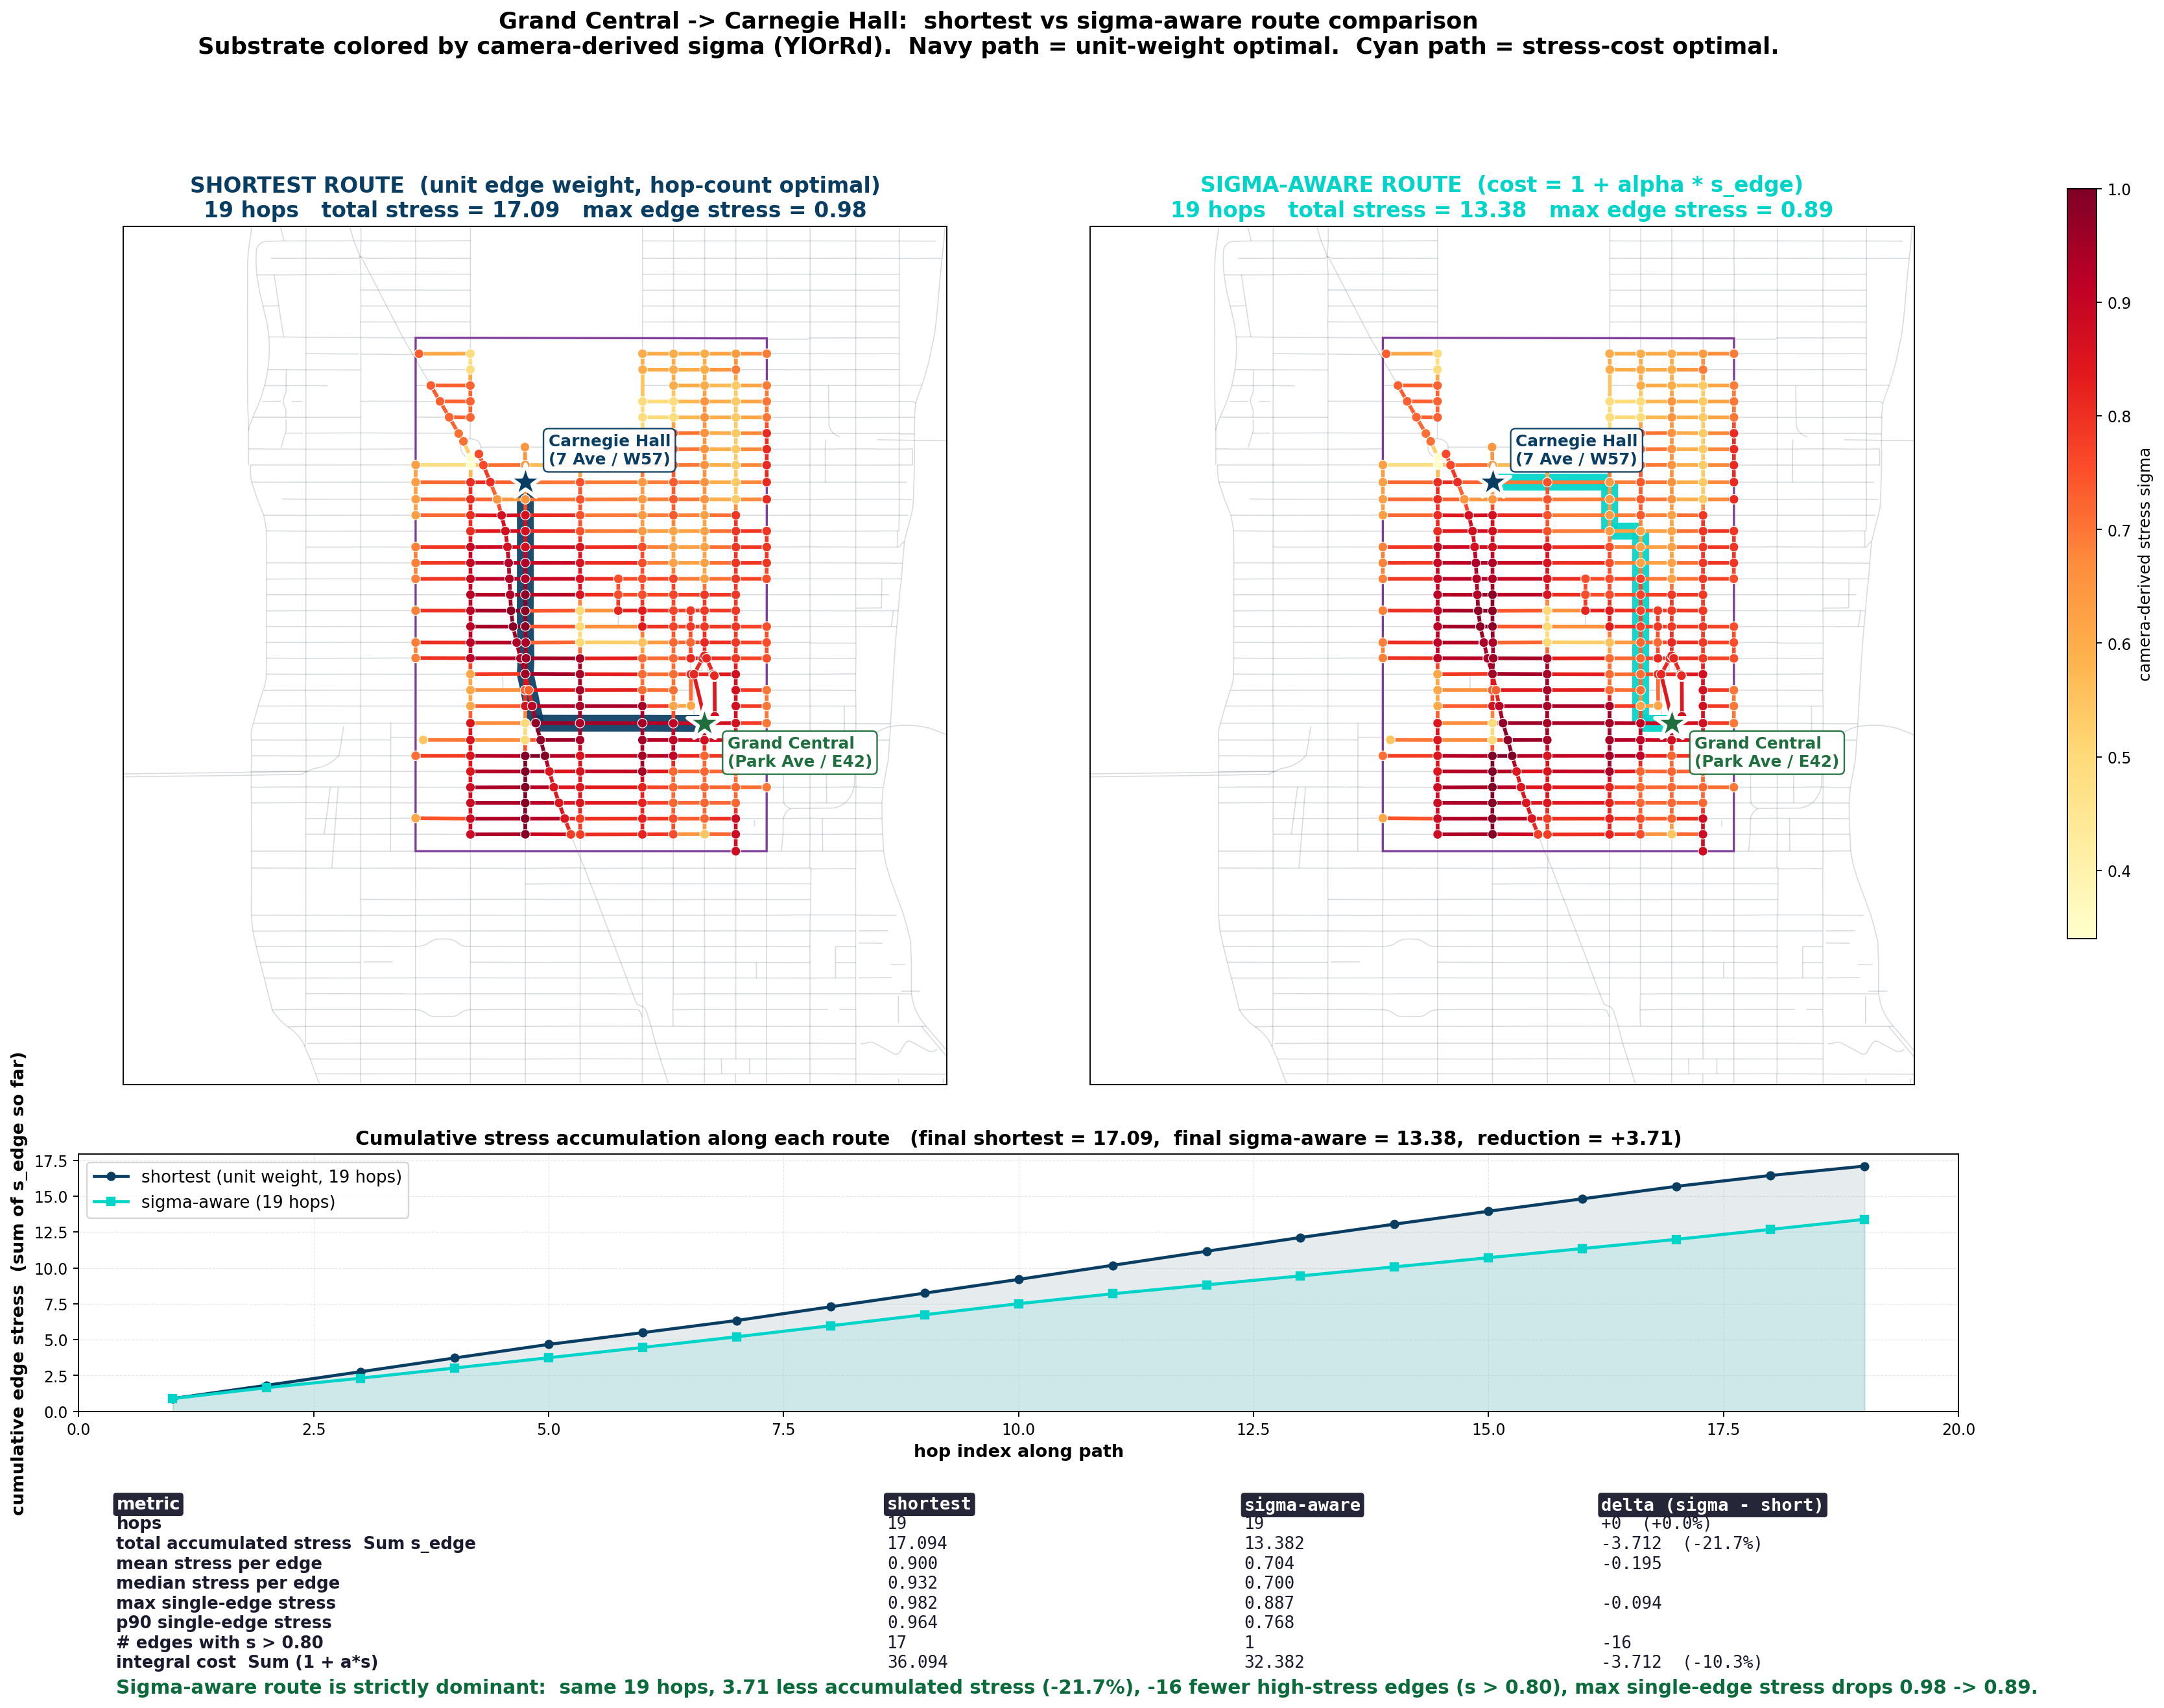Click the green Grand Central star in shortest route map
The height and width of the screenshot is (1708, 2164).
click(704, 722)
